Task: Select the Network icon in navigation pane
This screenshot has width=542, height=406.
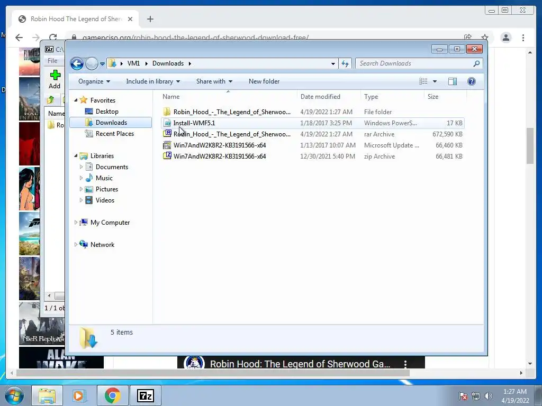Action: click(84, 244)
